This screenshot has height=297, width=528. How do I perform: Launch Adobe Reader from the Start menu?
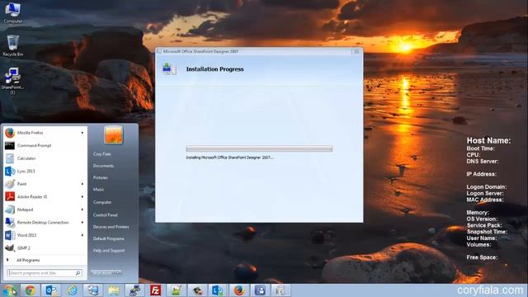click(x=45, y=196)
